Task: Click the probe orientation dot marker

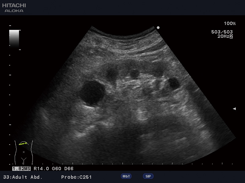Action: point(158,27)
